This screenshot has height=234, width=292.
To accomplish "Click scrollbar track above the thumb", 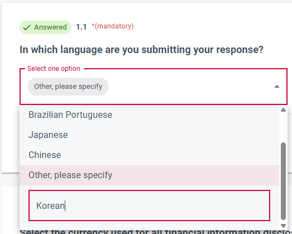I will coord(283,127).
